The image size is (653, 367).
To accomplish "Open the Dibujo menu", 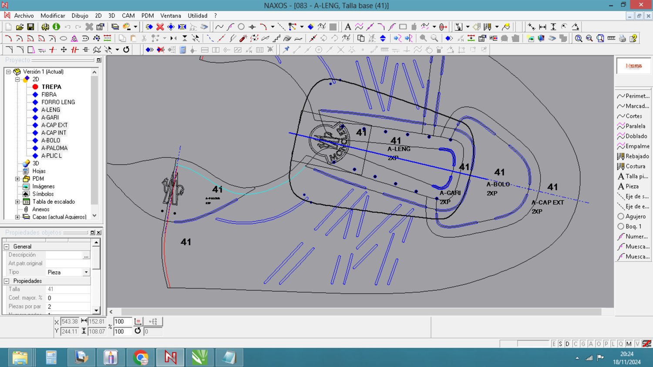I will 80,16.
